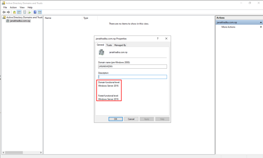Switch to the Trusts tab
Viewport: 263px width, 158px height.
pos(109,45)
